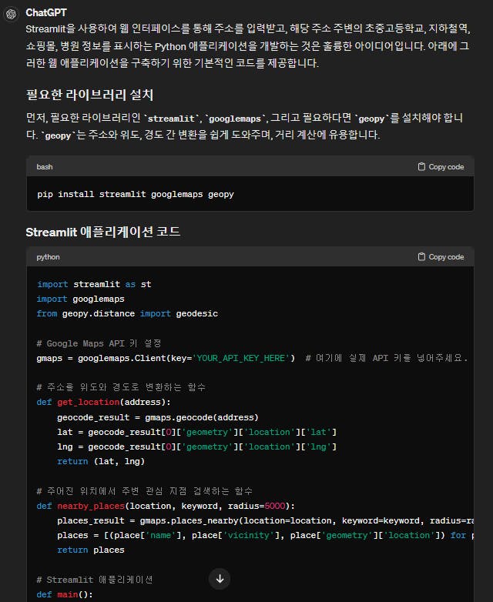Click the 'return places' line
493x602 pixels.
point(91,550)
